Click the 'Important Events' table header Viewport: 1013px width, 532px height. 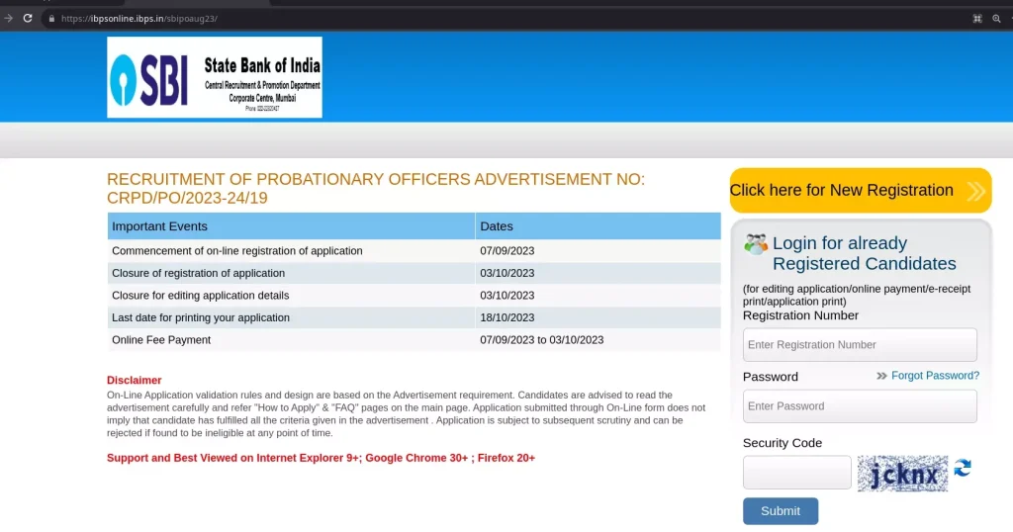pos(291,226)
